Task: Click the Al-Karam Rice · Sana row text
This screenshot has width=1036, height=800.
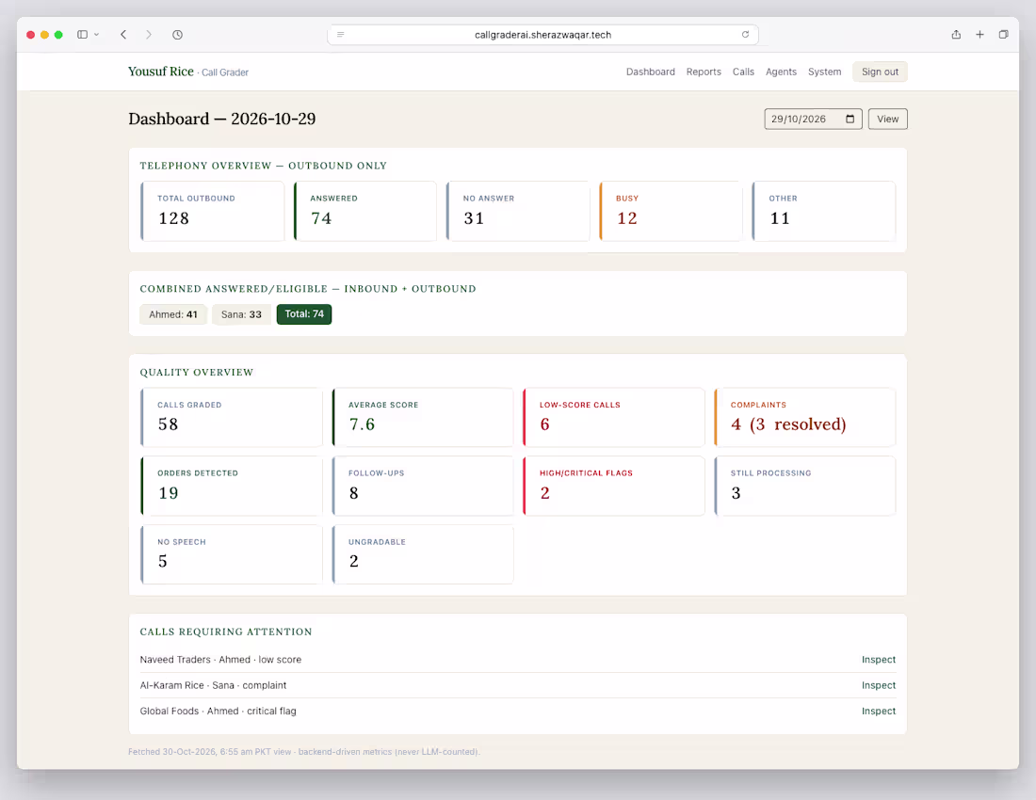Action: pos(214,685)
